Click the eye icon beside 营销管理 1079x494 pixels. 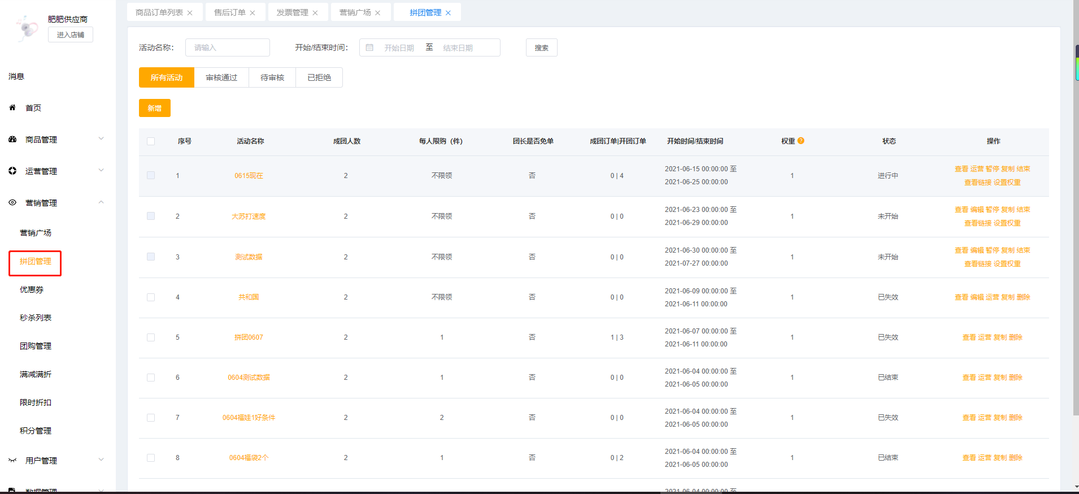(12, 202)
